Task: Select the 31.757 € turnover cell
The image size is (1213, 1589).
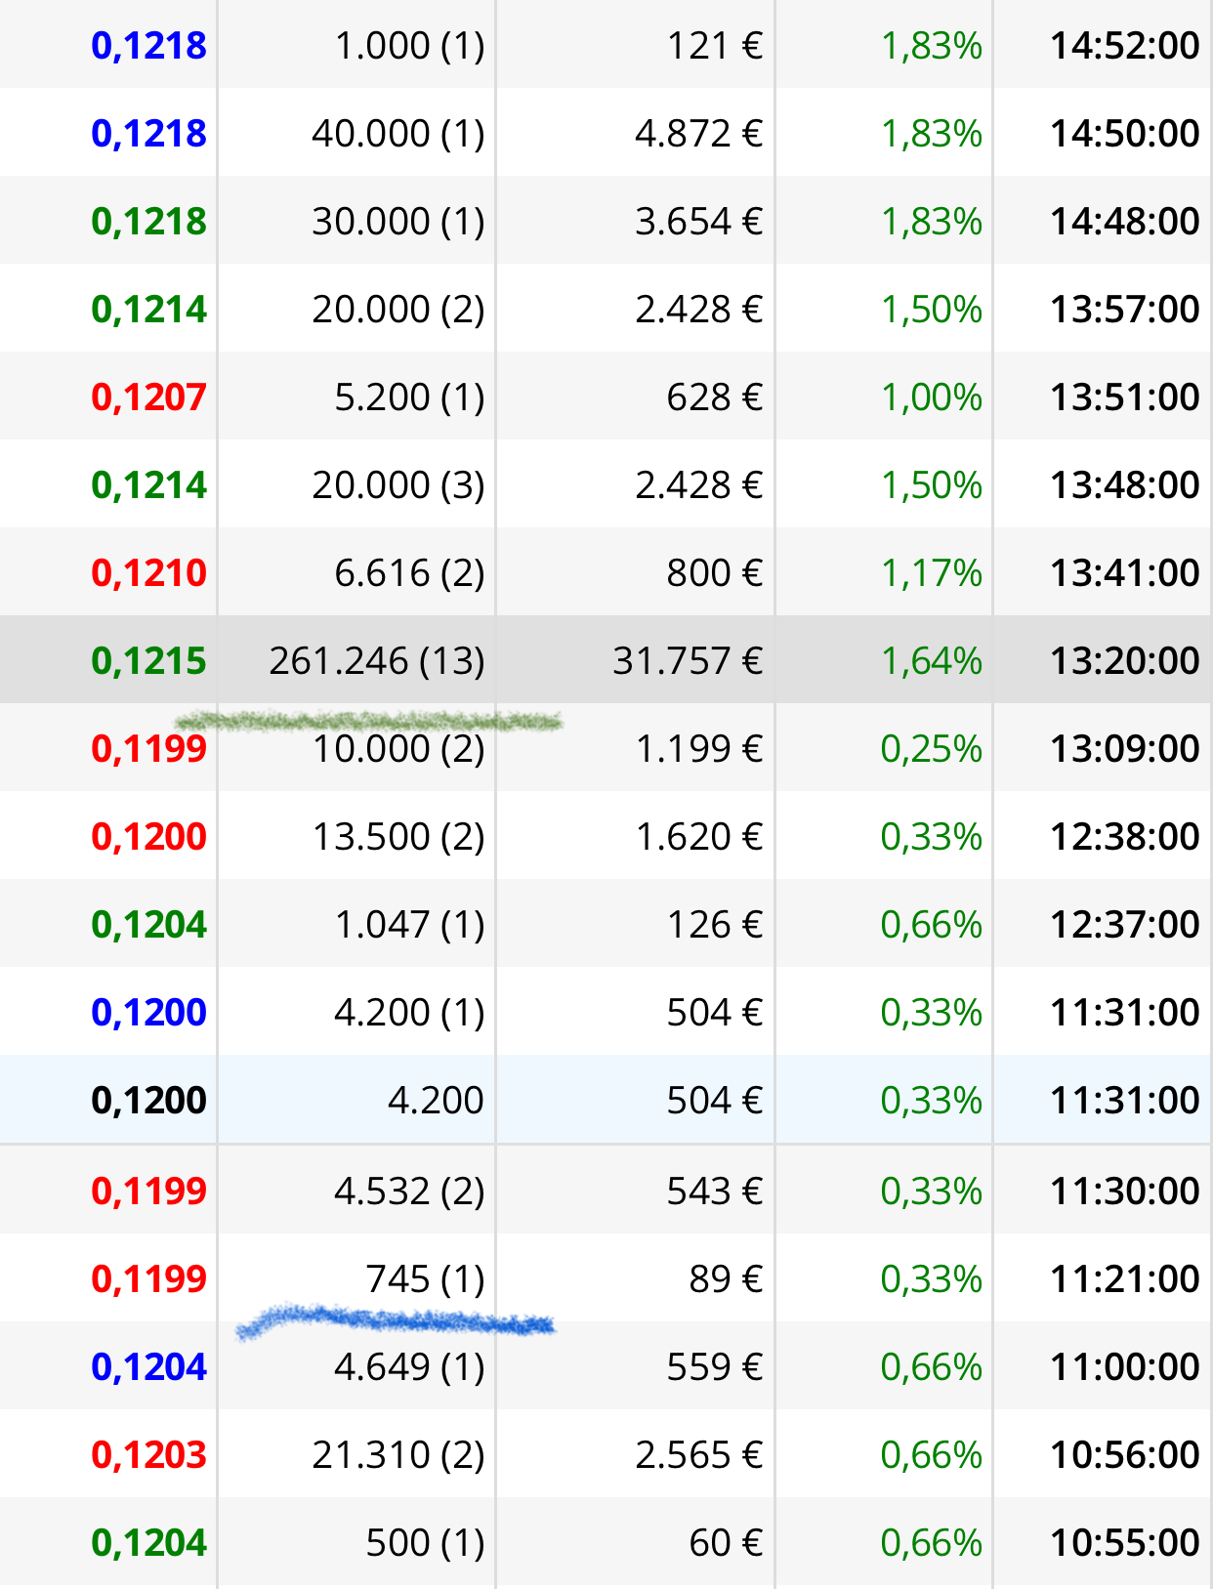Action: (688, 660)
